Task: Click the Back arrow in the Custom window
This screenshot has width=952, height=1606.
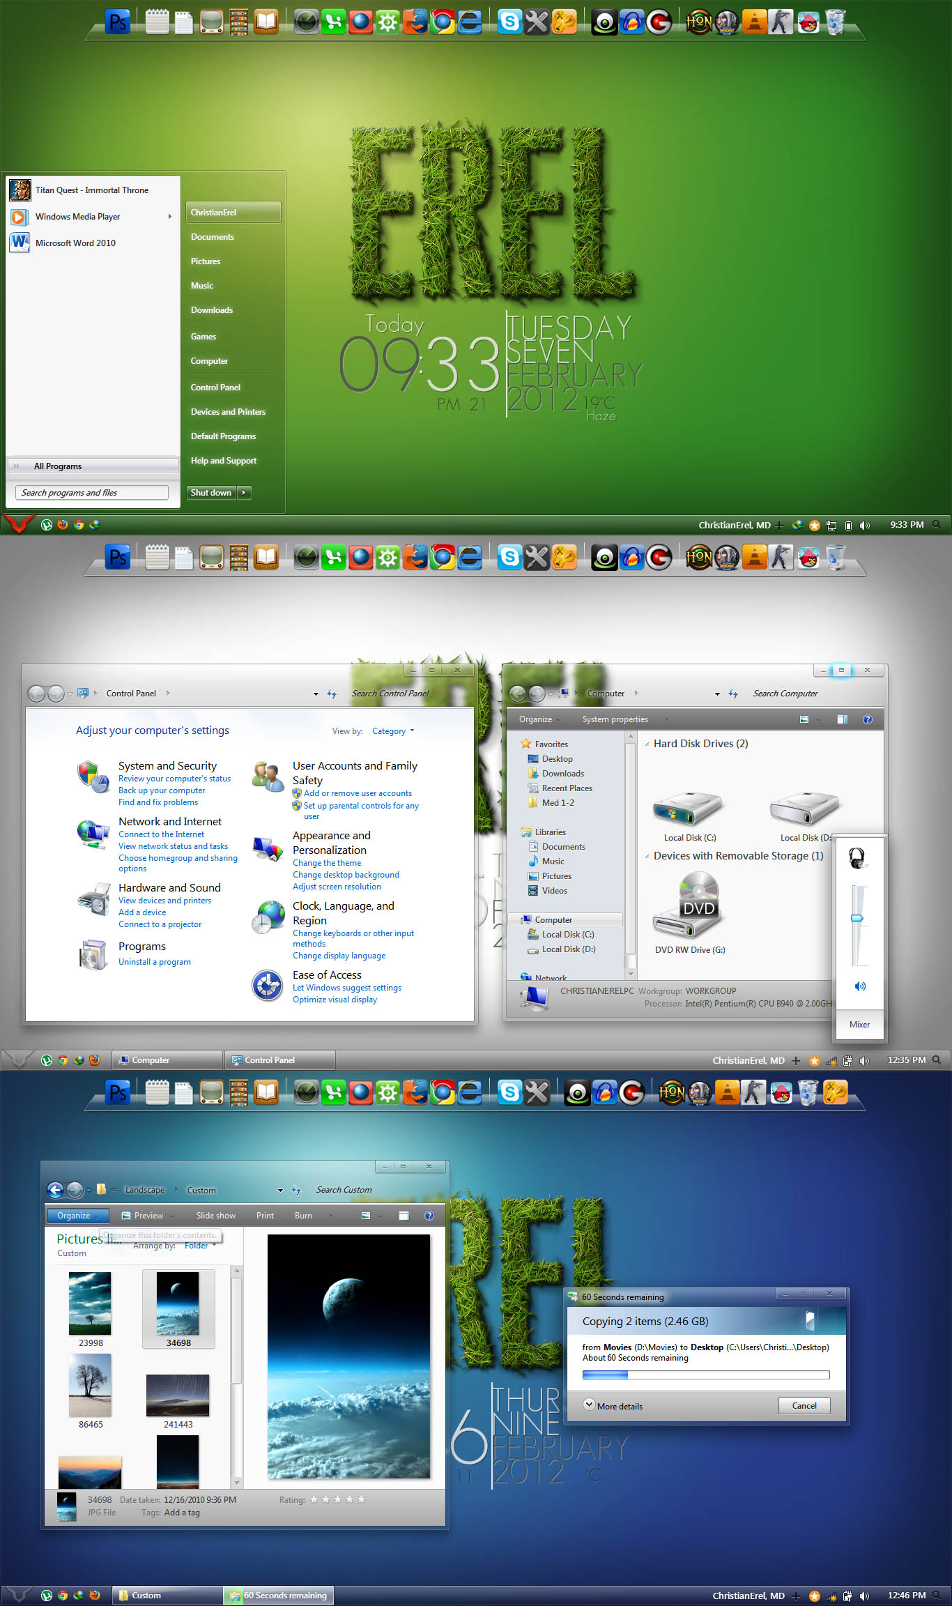Action: point(55,1190)
